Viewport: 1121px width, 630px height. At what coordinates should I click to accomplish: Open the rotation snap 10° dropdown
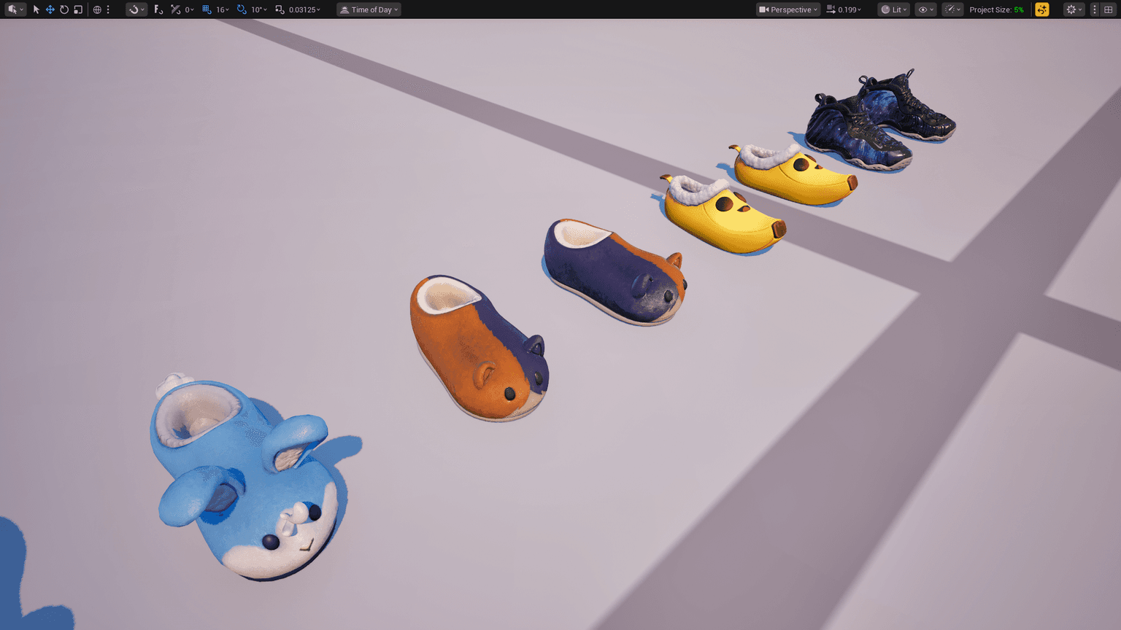[258, 9]
